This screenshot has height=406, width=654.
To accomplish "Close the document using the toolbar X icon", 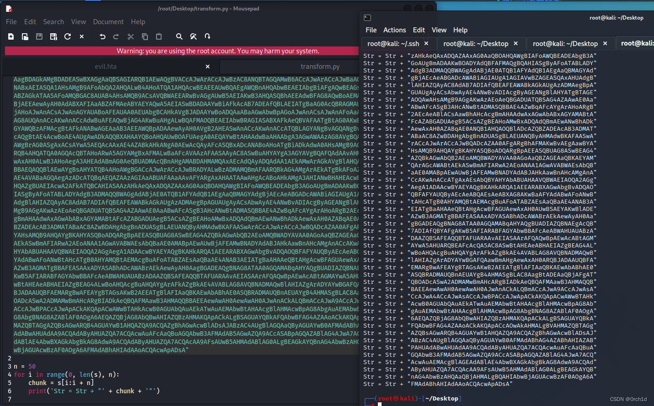I will [82, 36].
